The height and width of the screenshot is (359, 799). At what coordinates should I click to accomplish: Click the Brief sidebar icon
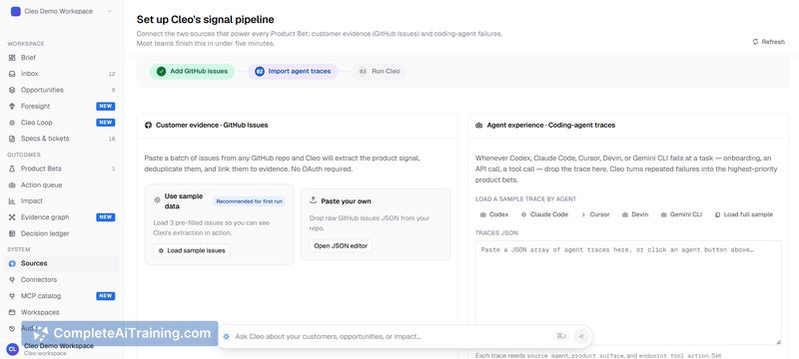[x=12, y=58]
